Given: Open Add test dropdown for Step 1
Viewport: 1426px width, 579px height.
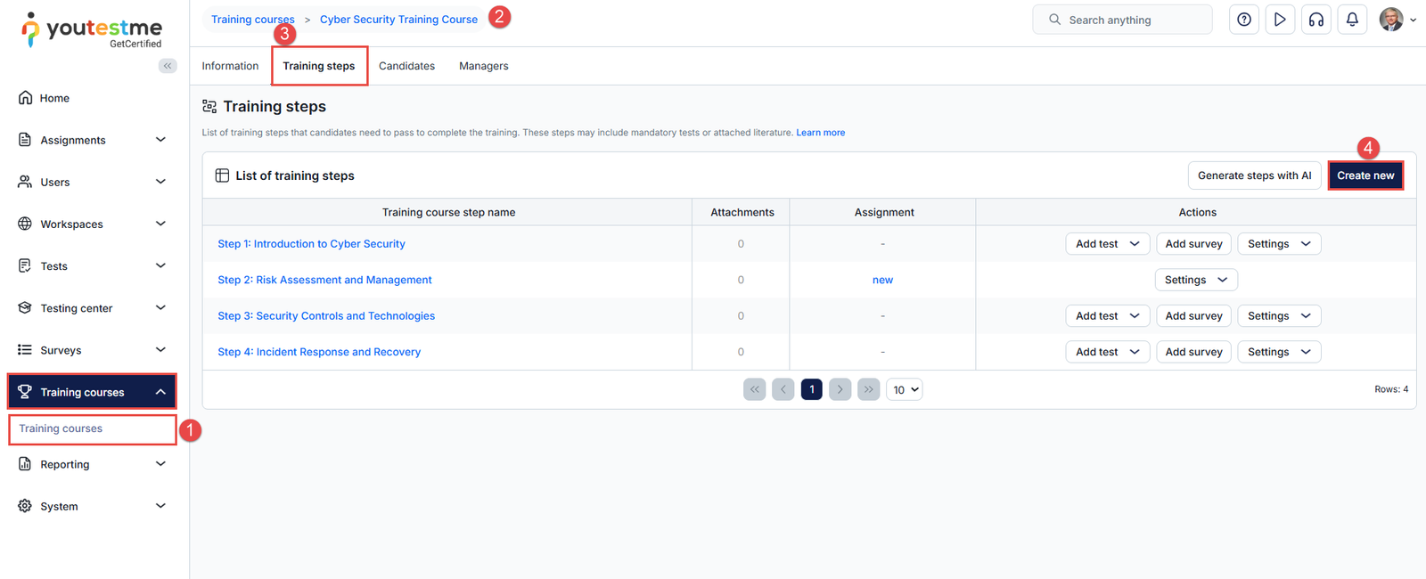Looking at the screenshot, I should pos(1107,244).
